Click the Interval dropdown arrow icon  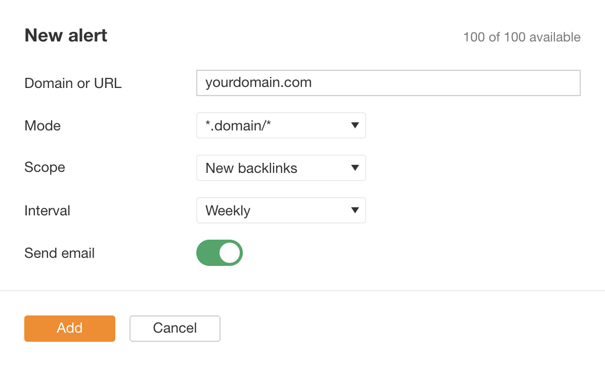click(355, 210)
